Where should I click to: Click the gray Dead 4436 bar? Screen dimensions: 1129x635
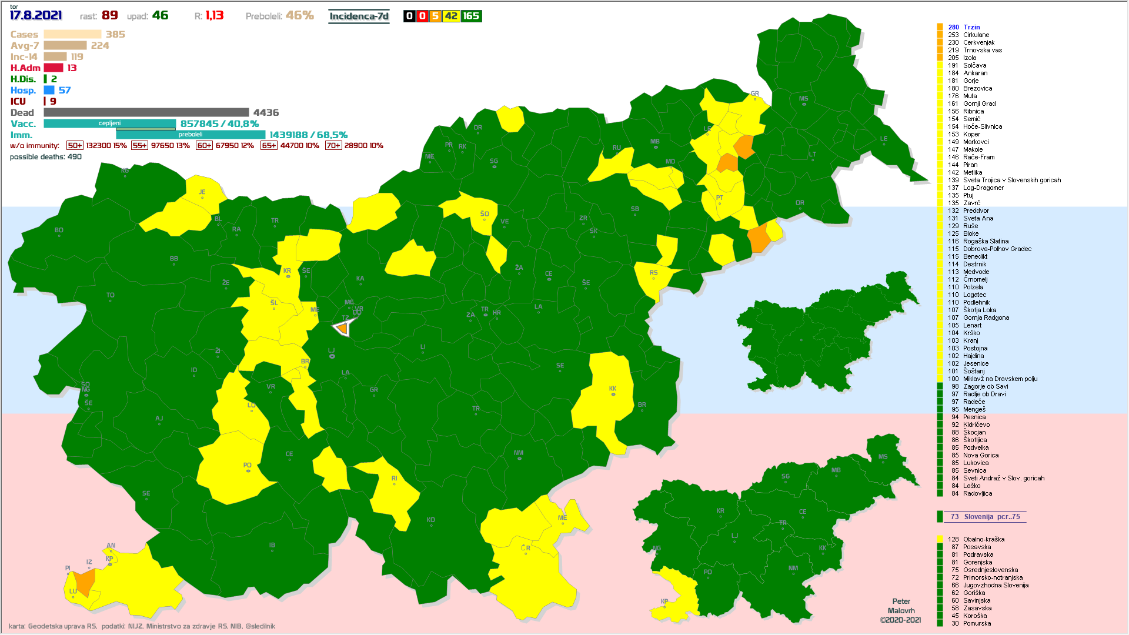146,112
